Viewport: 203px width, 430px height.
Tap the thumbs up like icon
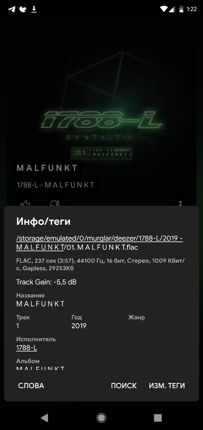tap(25, 203)
